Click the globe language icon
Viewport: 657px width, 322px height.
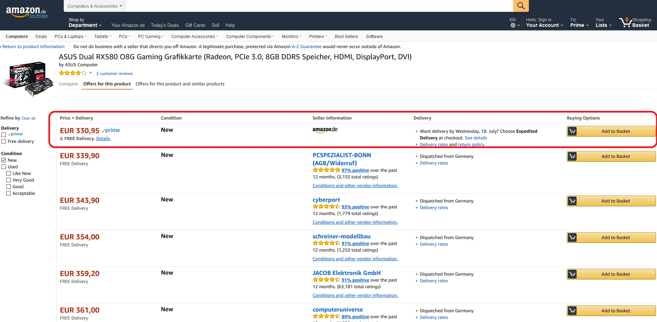(513, 25)
